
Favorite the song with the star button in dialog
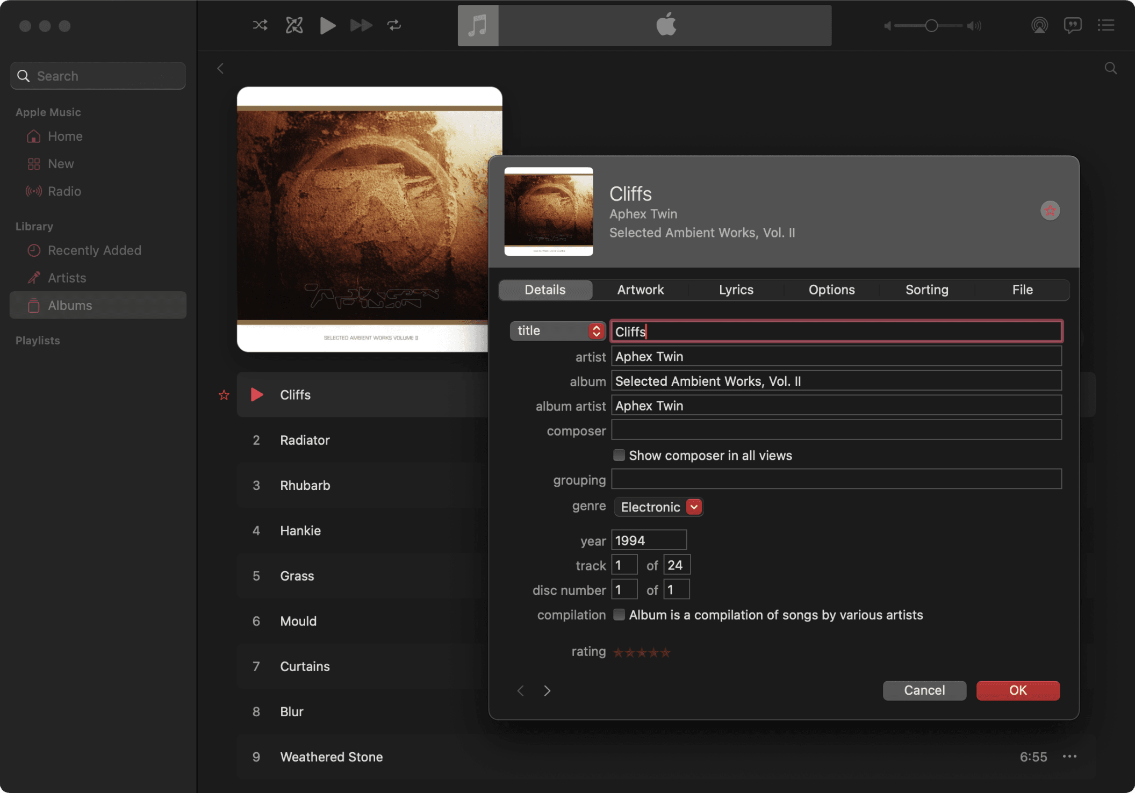tap(1050, 211)
